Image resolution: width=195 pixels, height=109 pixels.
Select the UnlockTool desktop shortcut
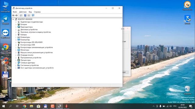point(187,6)
